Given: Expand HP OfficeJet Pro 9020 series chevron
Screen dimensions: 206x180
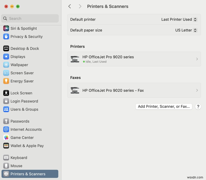Looking at the screenshot, I should (197, 59).
